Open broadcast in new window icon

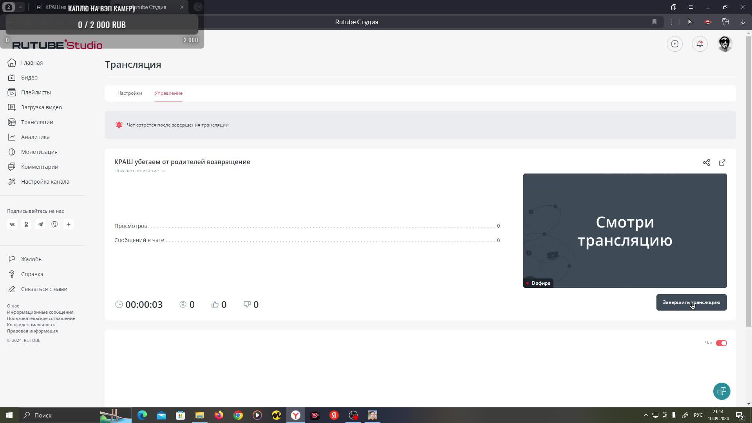[x=722, y=163]
